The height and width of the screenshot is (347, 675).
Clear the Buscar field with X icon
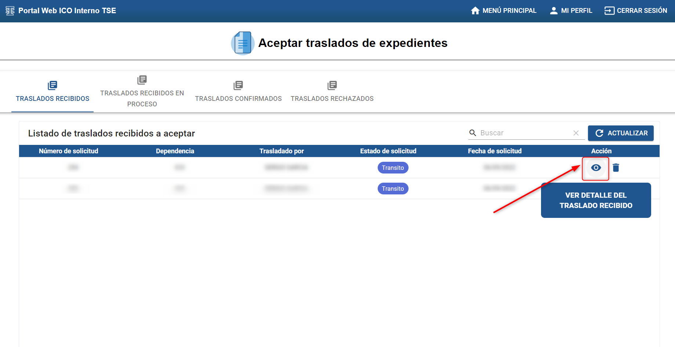576,133
